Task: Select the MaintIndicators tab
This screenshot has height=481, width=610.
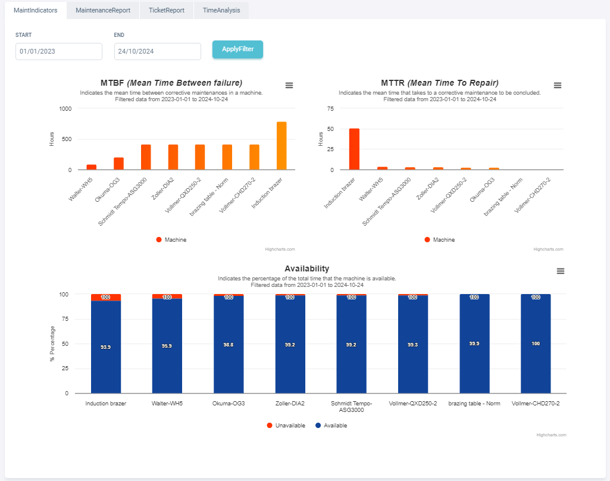Action: (36, 10)
